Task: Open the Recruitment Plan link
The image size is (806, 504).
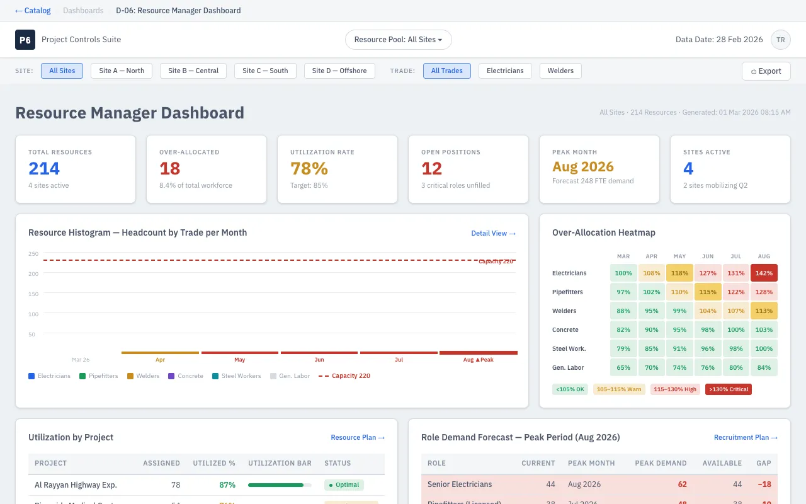Action: tap(746, 437)
